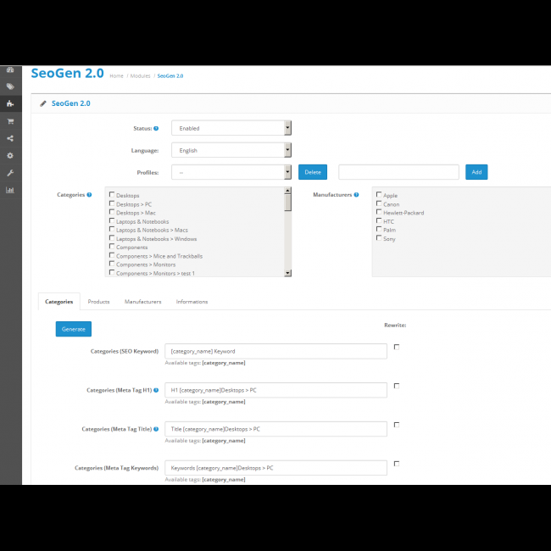Open the Catalog tag icon in sidebar

coord(10,86)
